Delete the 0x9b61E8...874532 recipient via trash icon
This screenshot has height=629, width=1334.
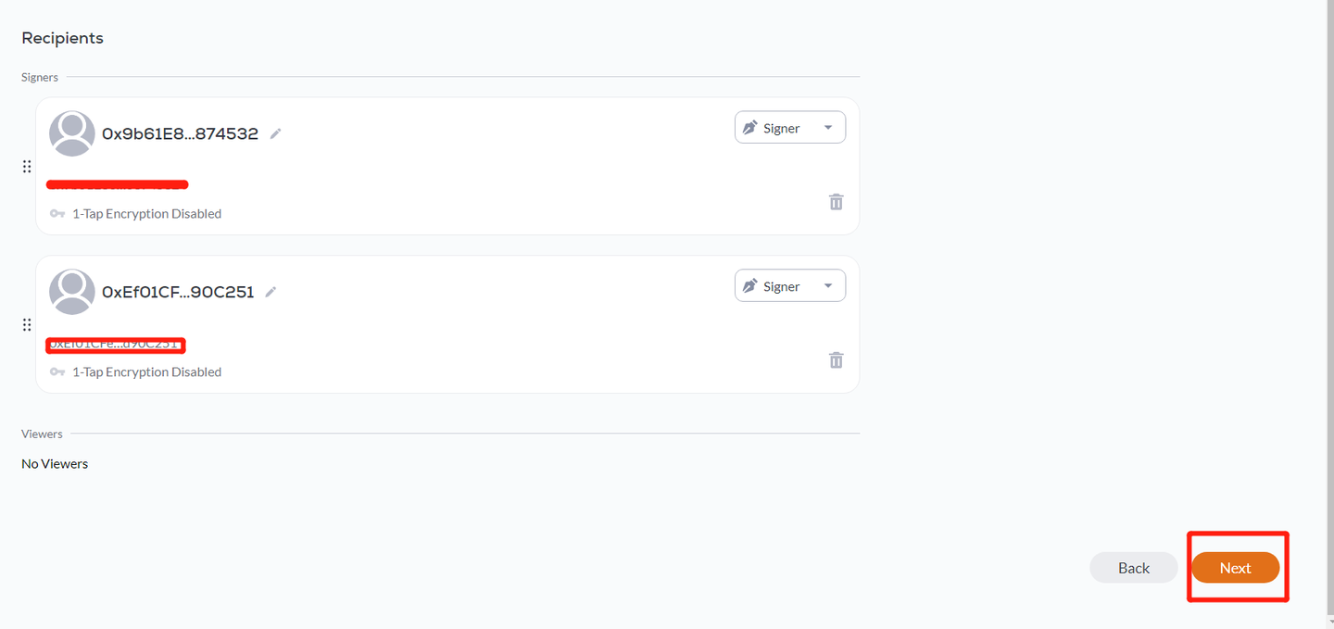pyautogui.click(x=836, y=202)
